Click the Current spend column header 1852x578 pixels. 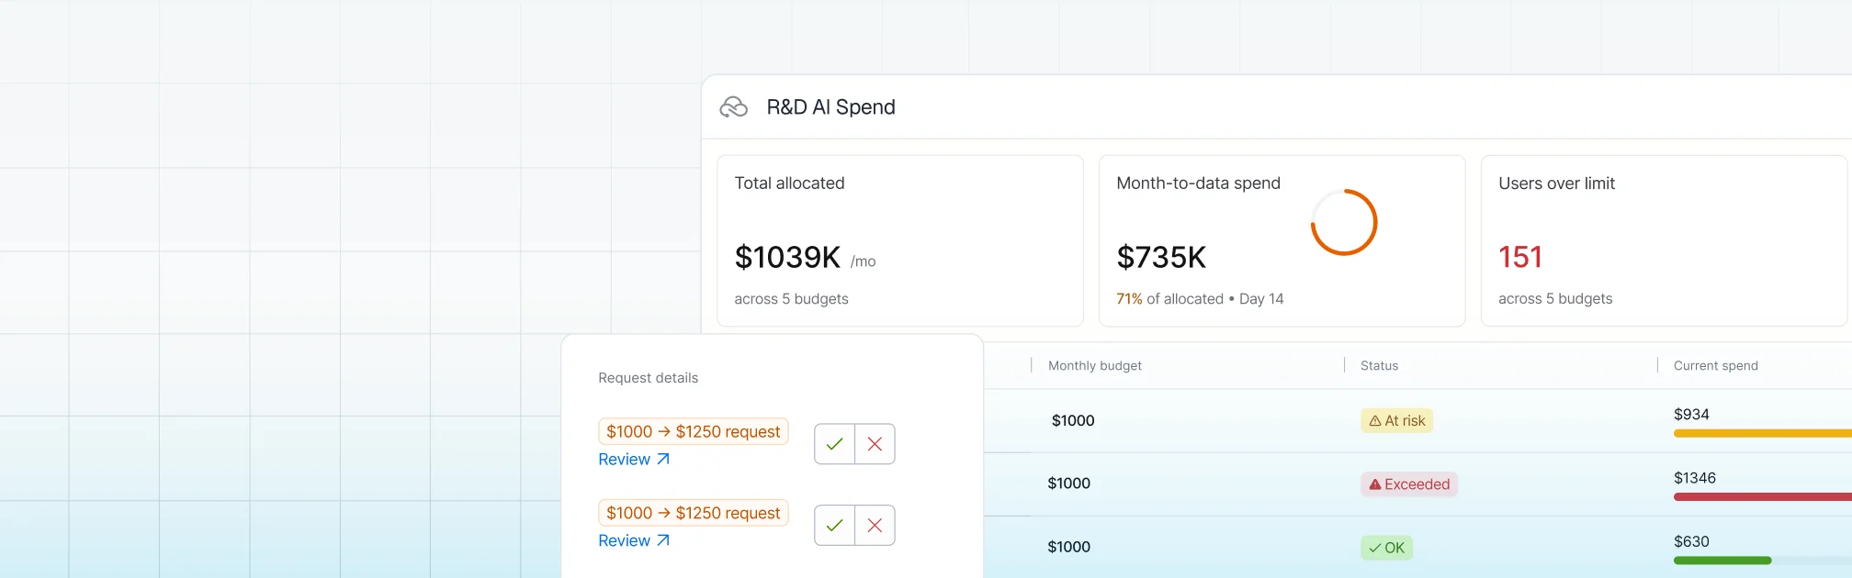point(1716,365)
